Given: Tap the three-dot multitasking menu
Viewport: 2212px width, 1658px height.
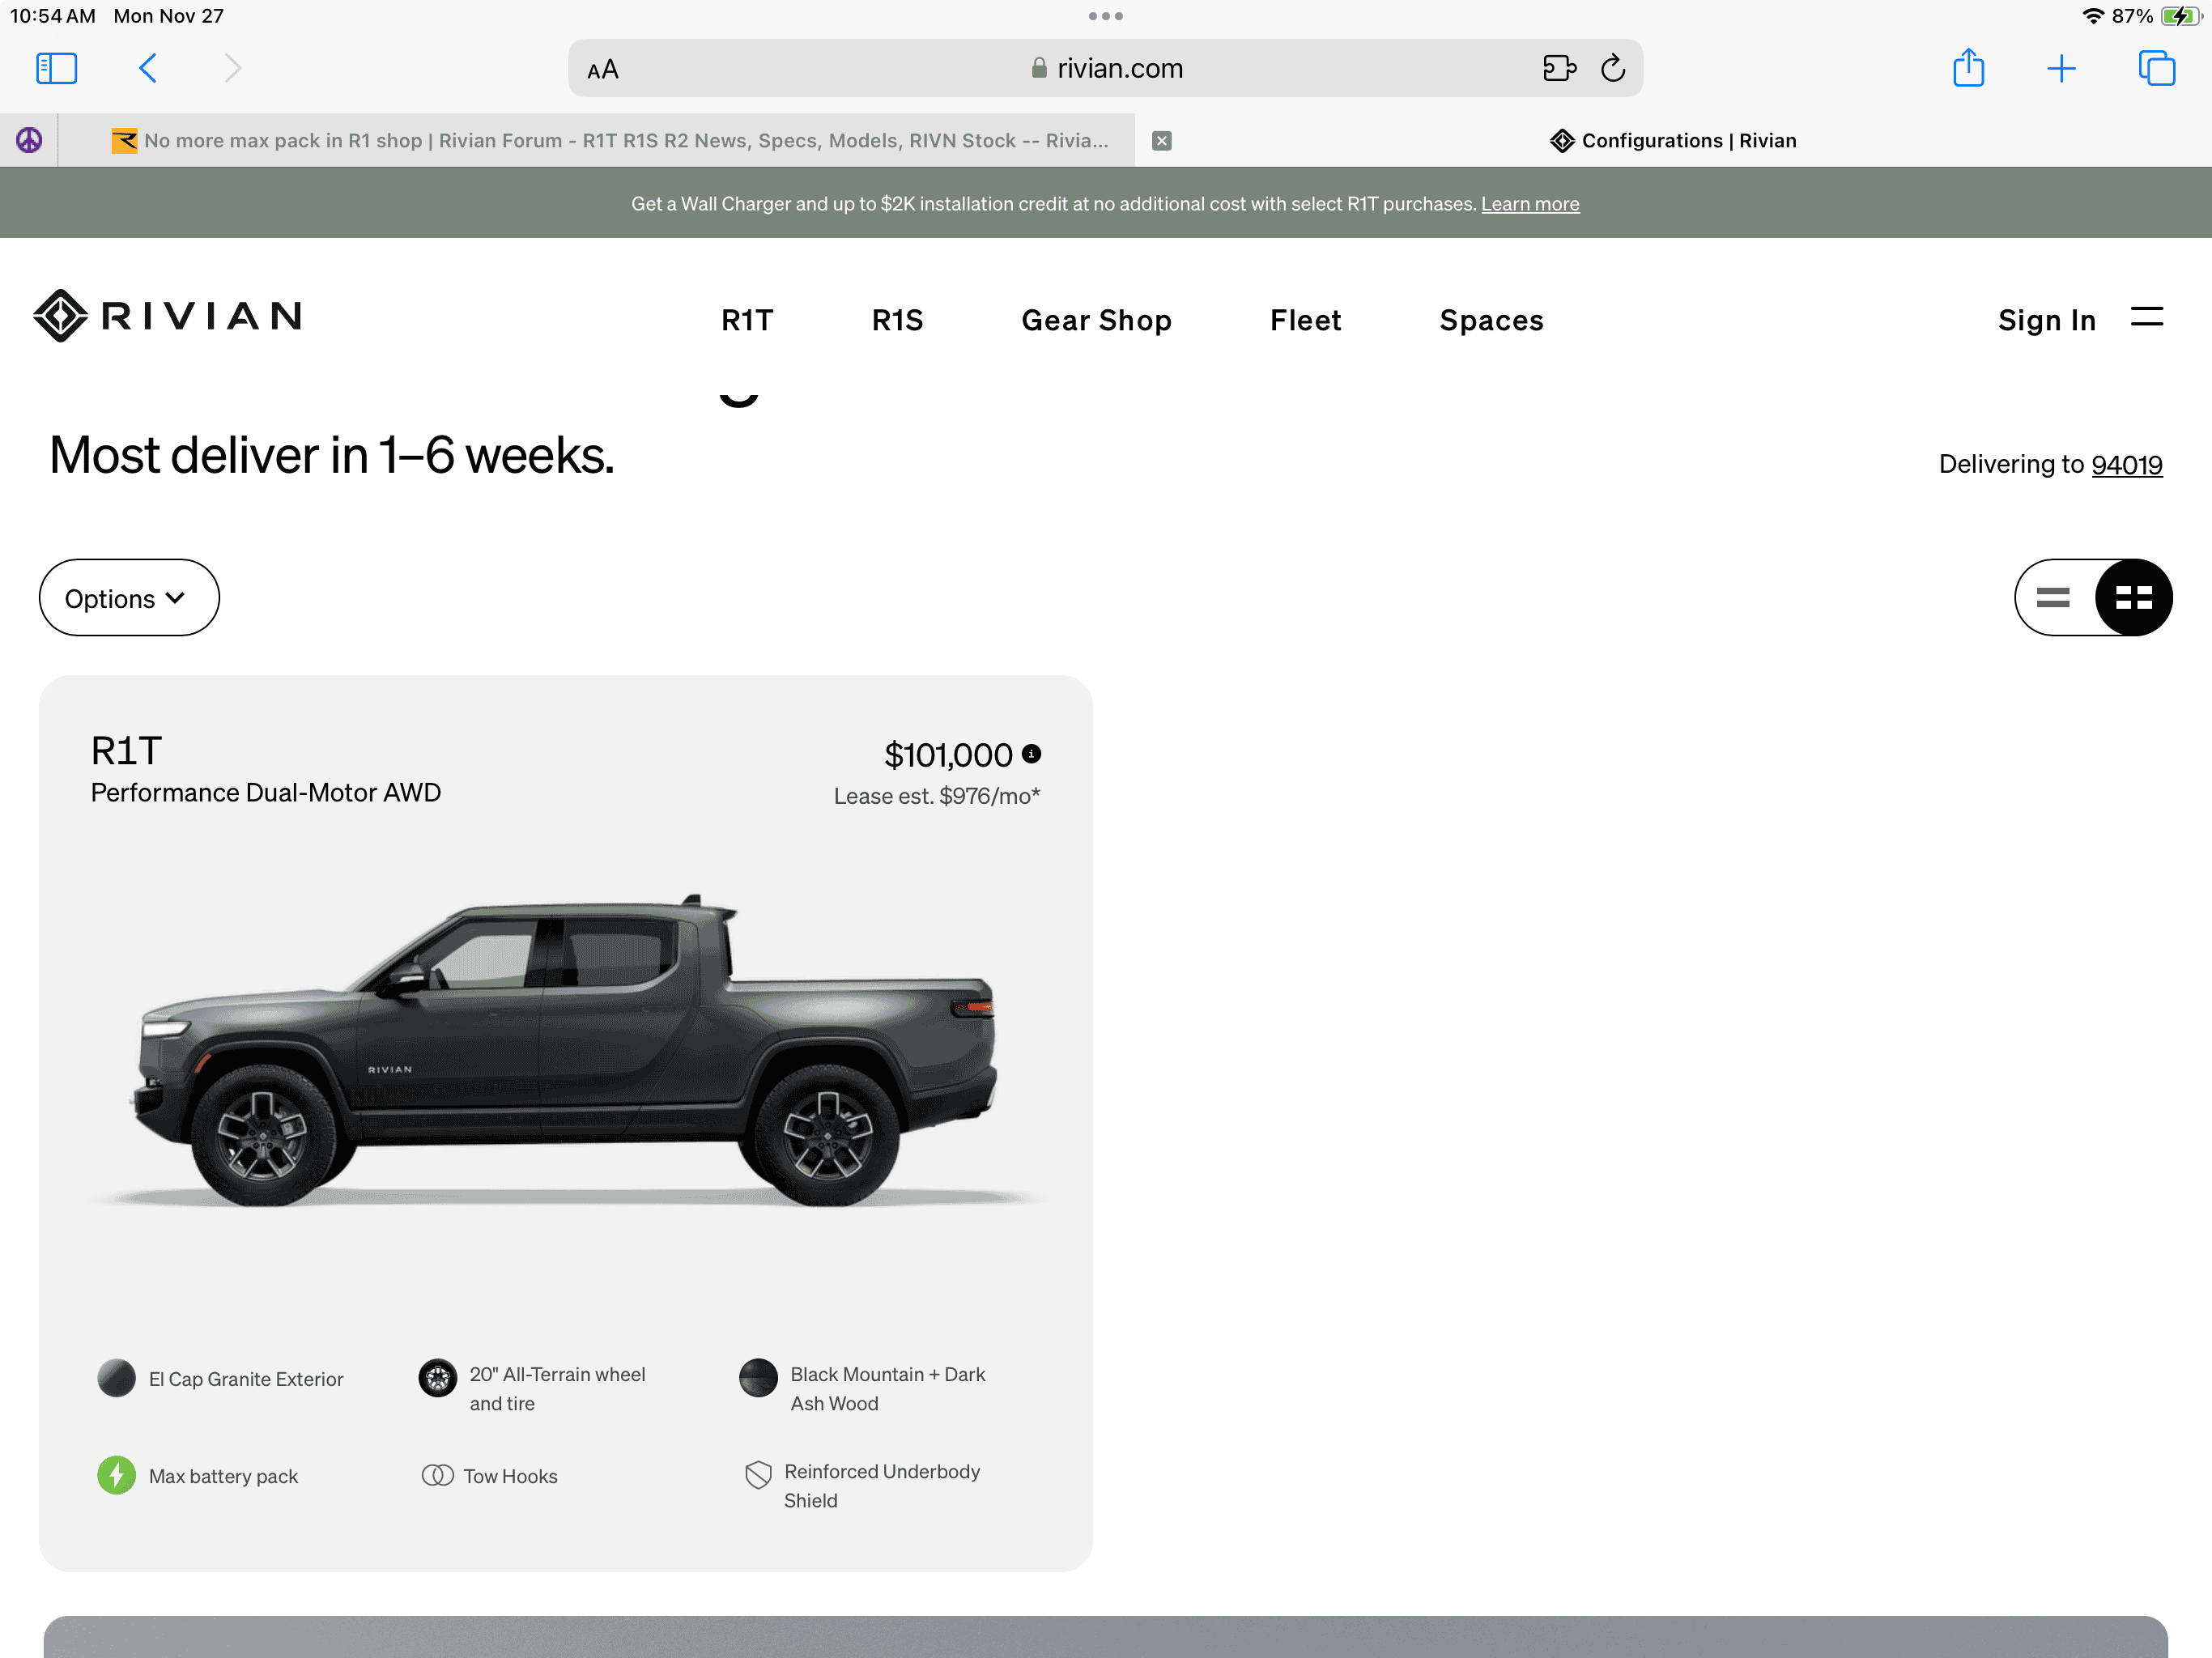Looking at the screenshot, I should point(1105,16).
